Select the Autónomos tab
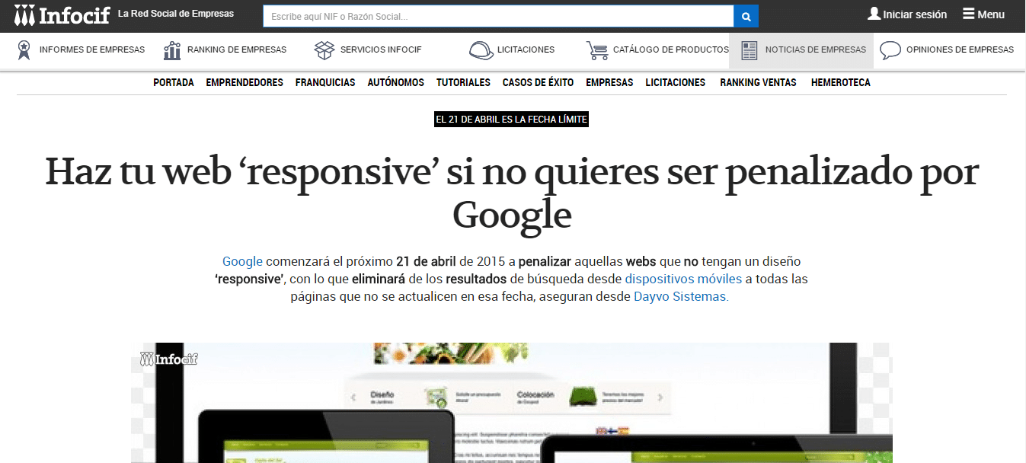Viewport: 1026px width, 463px height. pyautogui.click(x=396, y=82)
